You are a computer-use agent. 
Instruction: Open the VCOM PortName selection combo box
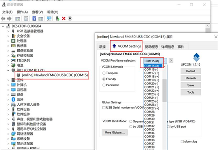click(155, 61)
